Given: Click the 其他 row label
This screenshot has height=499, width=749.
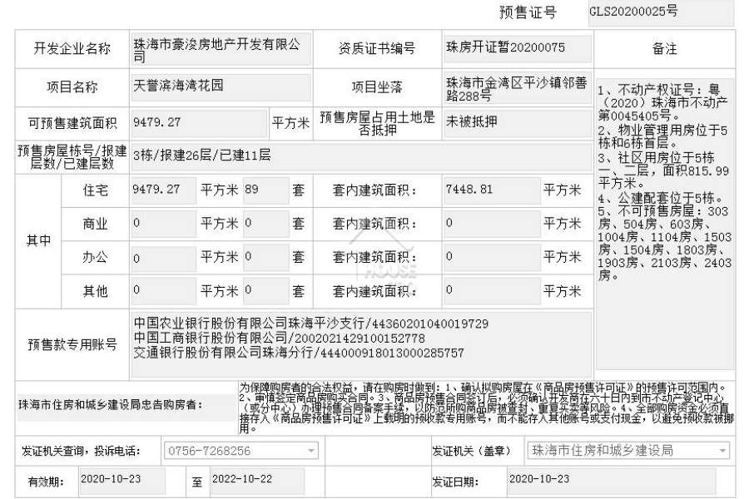Looking at the screenshot, I should click(95, 291).
